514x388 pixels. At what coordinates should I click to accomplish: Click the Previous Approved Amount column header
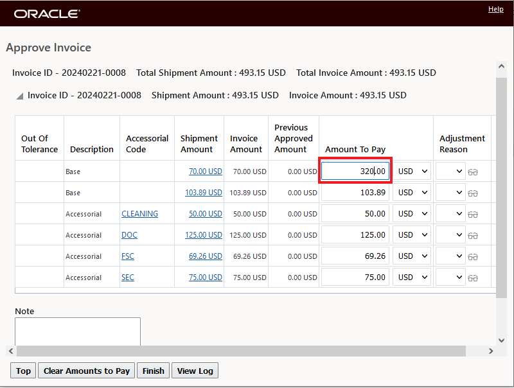(x=294, y=138)
